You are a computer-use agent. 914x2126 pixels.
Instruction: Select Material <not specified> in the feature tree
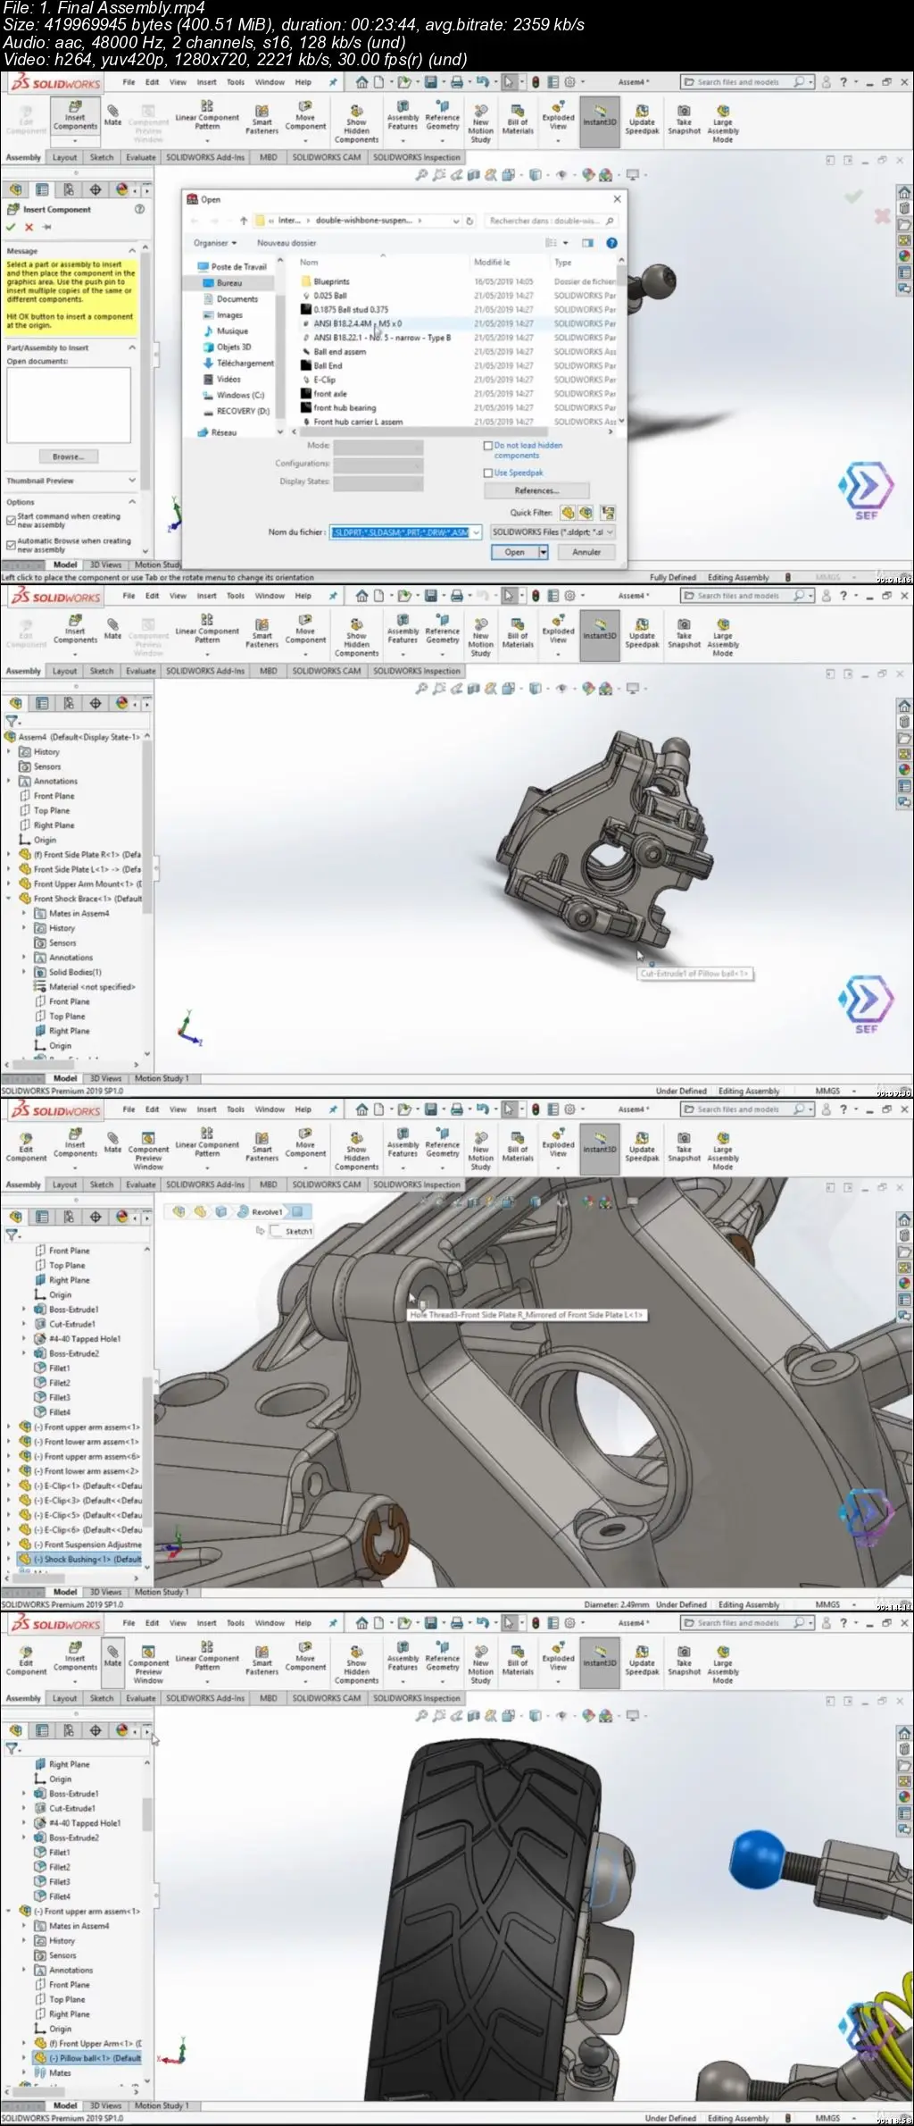point(92,987)
